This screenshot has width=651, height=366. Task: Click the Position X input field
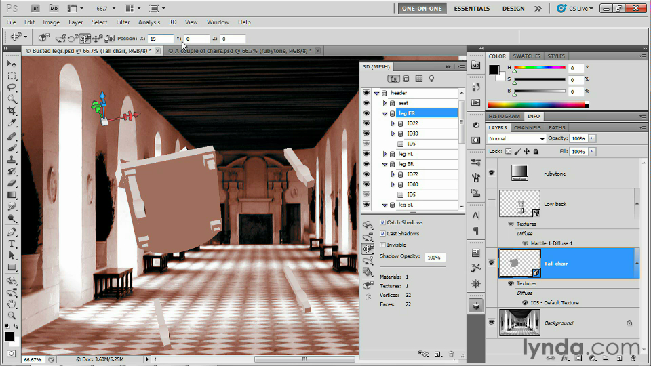pyautogui.click(x=160, y=39)
